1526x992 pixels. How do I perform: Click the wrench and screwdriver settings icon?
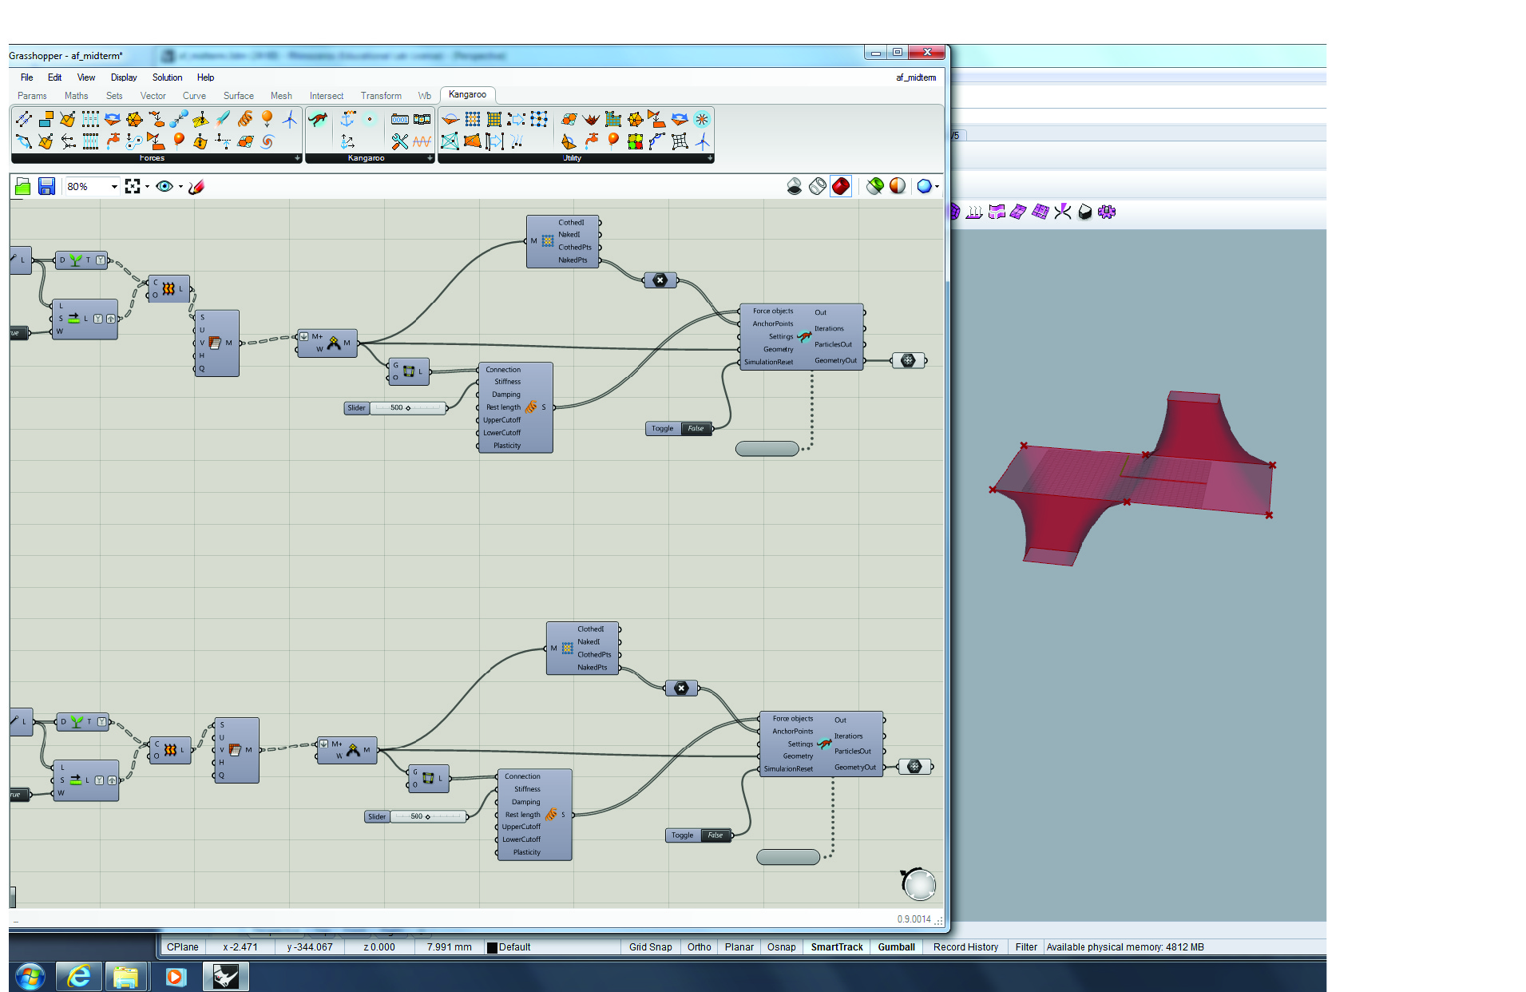(399, 142)
